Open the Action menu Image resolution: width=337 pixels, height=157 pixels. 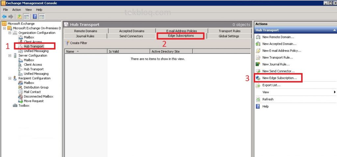coord(16,10)
